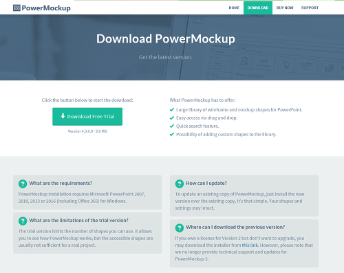344x273 pixels.
Task: Click the 'Version 4.3.0.0 - 9.8 MB' text
Action: (x=87, y=131)
